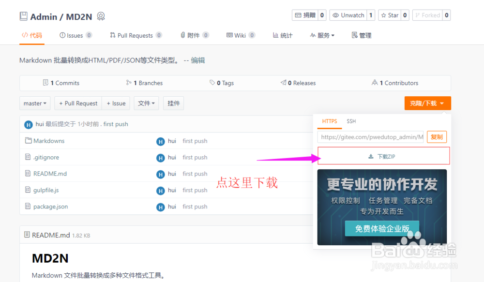Screen dimensions: 484x282
Task: Click the + Issue button
Action: coord(116,103)
